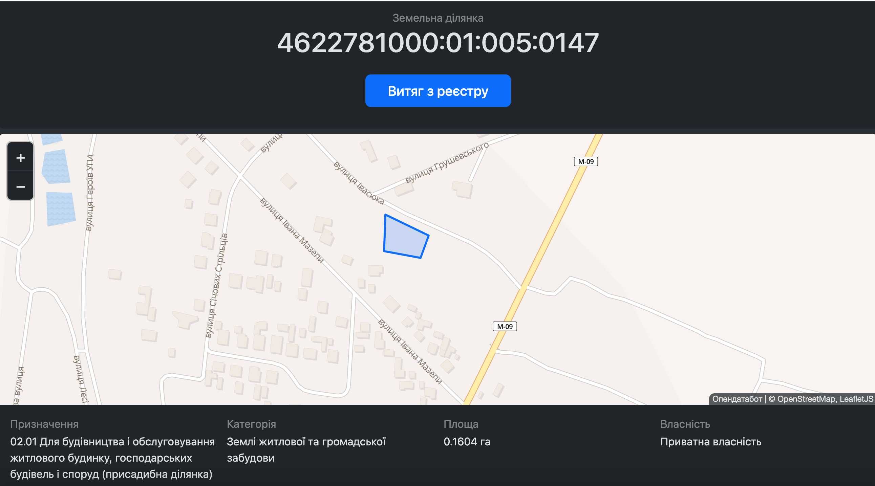Click the purpose value '02.01 Для будівництва…'
The width and height of the screenshot is (875, 486).
112,458
